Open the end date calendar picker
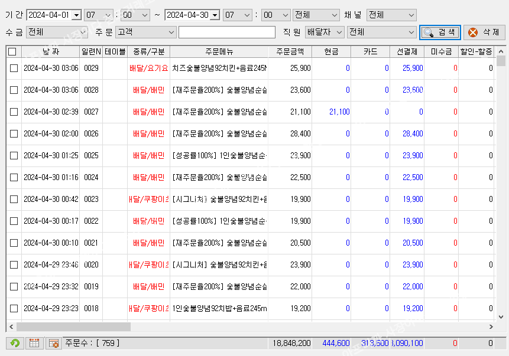 tap(215, 15)
